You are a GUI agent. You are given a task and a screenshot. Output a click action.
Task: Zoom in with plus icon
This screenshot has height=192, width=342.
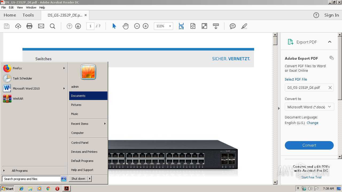tap(146, 26)
